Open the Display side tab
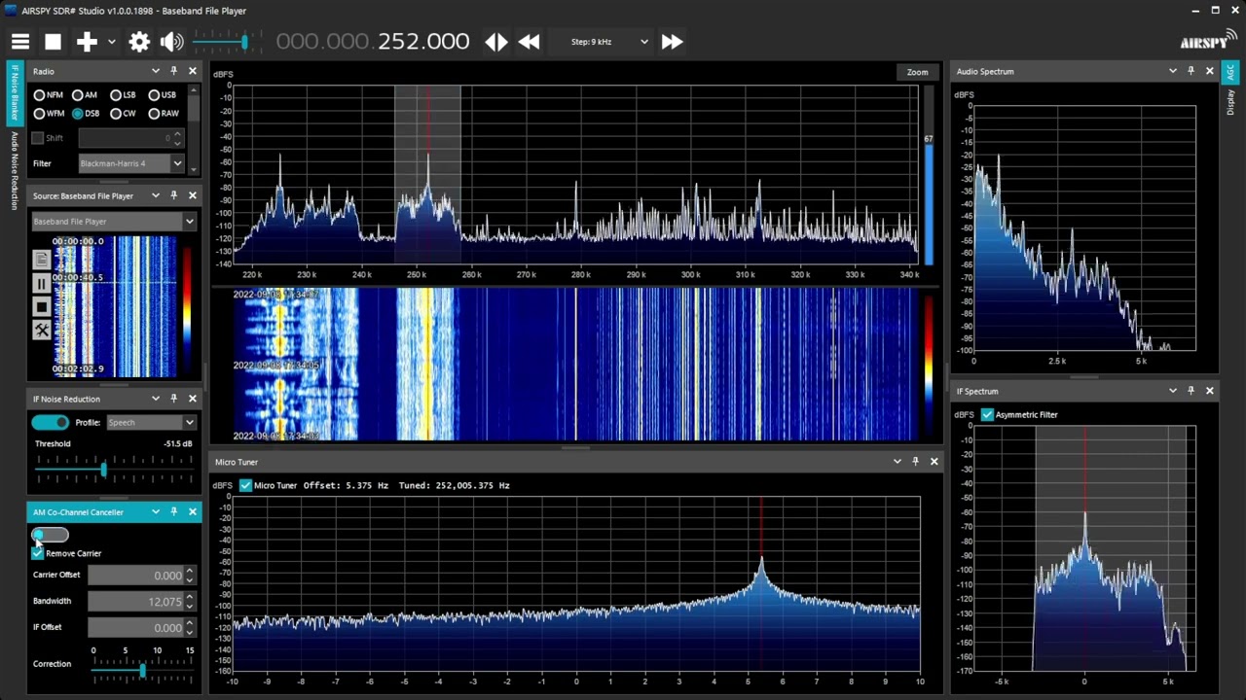Screen dimensions: 1246x700 [x=1229, y=102]
